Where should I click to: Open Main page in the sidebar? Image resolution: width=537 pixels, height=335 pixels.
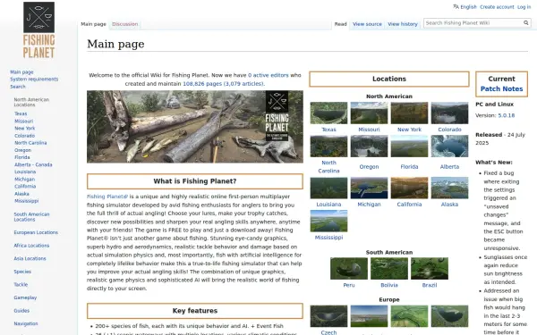pos(21,71)
